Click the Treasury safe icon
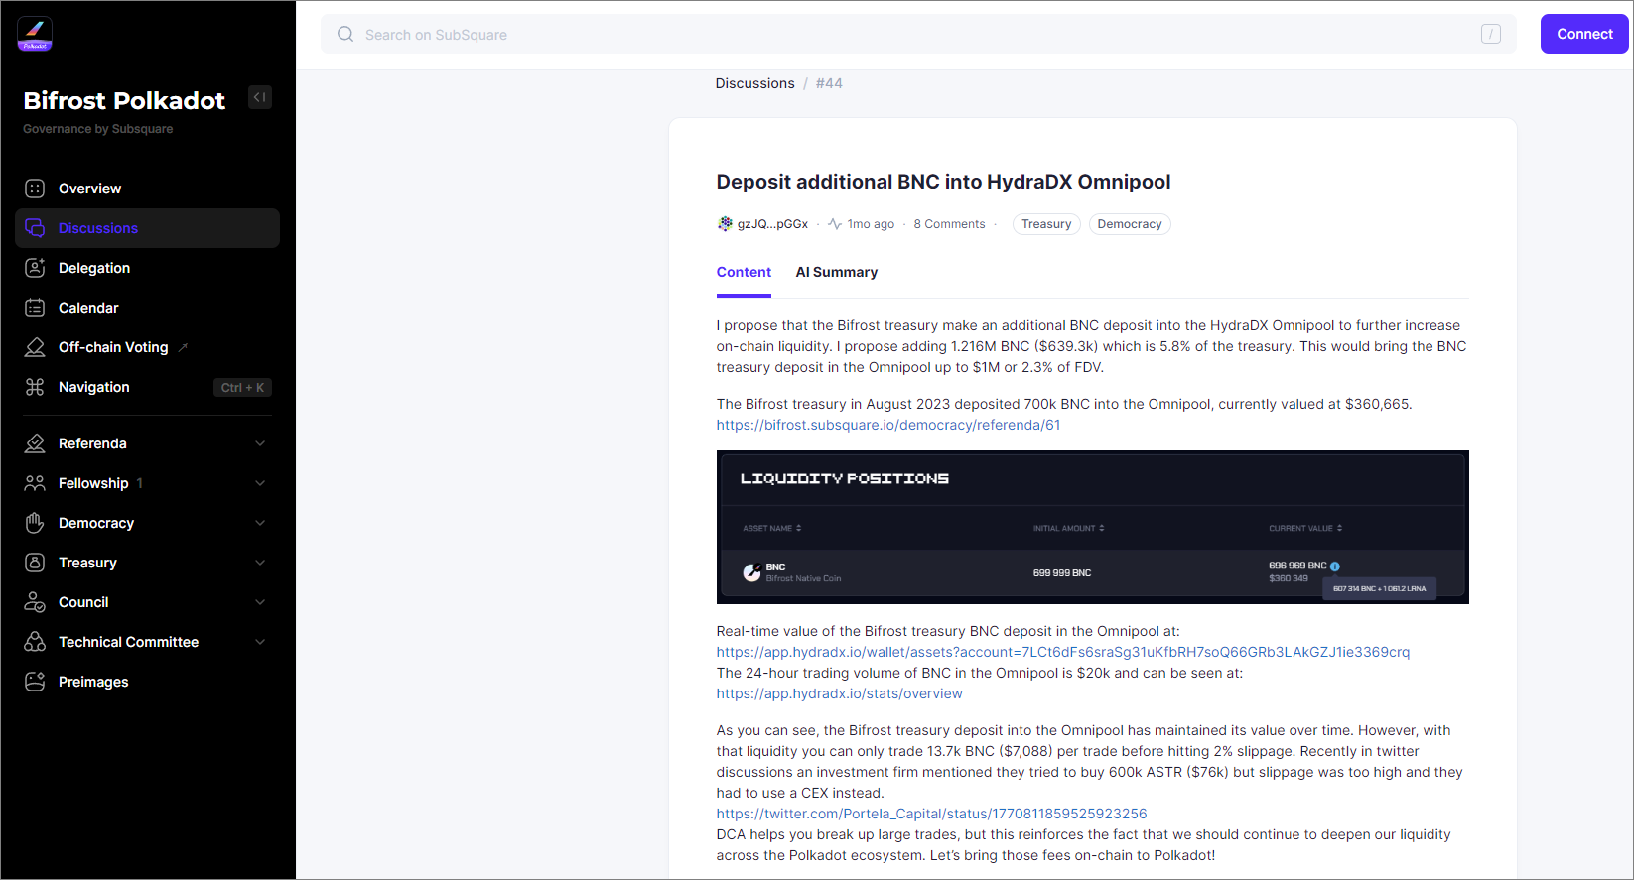This screenshot has width=1634, height=880. (x=35, y=563)
